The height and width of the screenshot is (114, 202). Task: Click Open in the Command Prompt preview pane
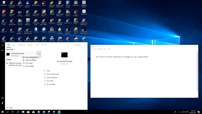coord(48,71)
